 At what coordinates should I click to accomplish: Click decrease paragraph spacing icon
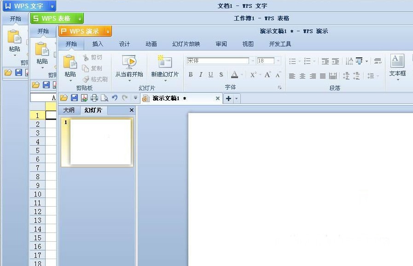point(356,76)
